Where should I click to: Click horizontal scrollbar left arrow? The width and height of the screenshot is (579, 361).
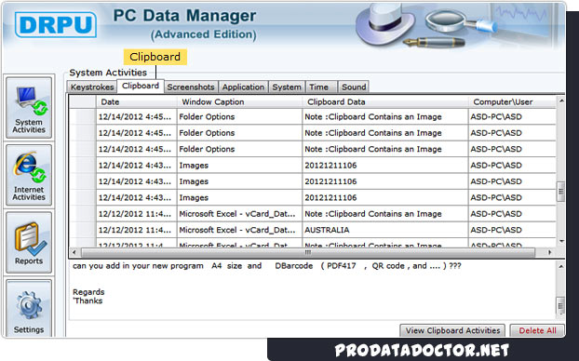(x=74, y=252)
